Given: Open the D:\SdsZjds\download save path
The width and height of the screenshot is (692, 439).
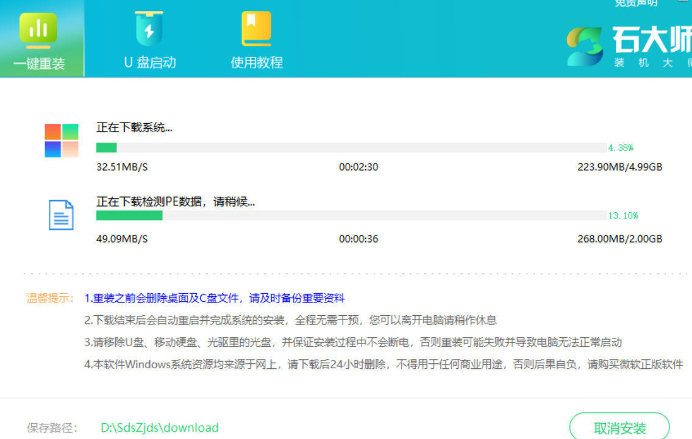Looking at the screenshot, I should pyautogui.click(x=159, y=428).
